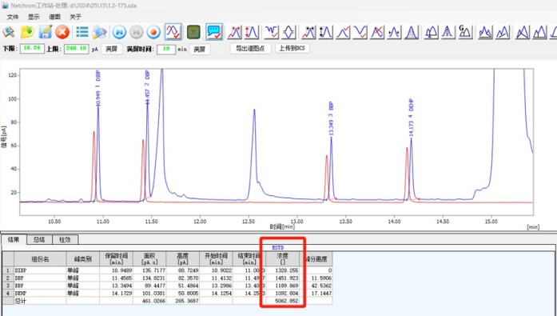Viewport: 557px width, 316px height.
Task: Click the magnifier search icon in the toolbar
Action: coord(9,32)
